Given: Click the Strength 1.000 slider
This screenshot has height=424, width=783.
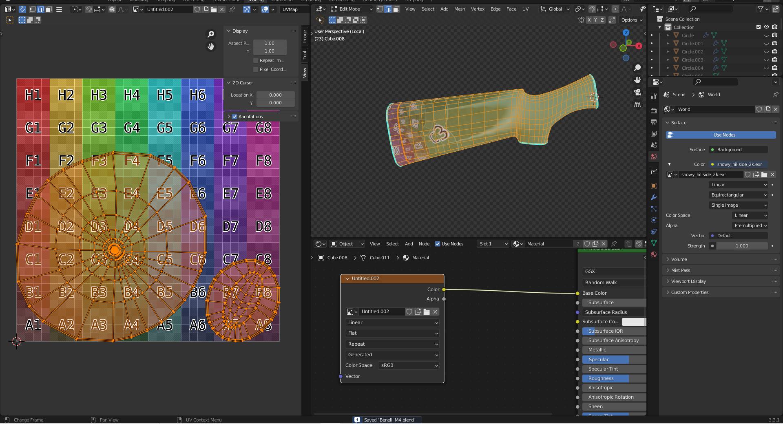Looking at the screenshot, I should pos(742,246).
